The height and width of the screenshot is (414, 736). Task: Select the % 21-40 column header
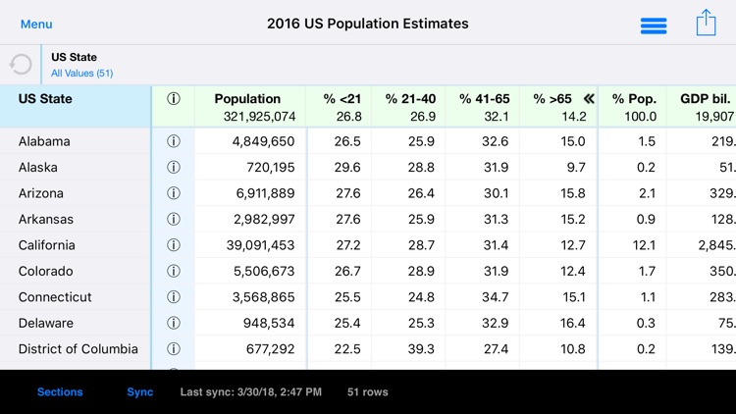point(410,98)
